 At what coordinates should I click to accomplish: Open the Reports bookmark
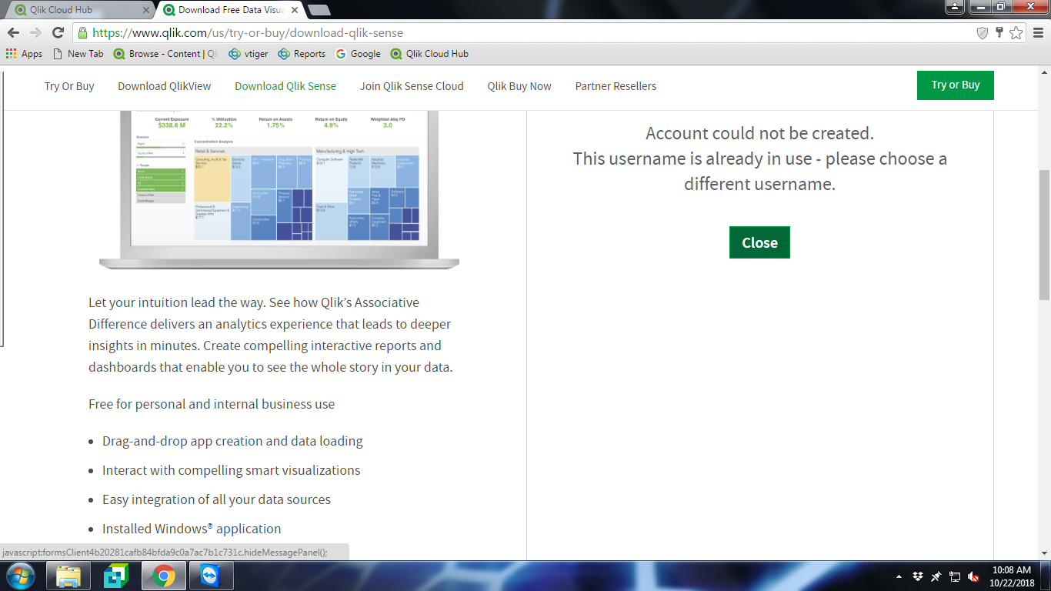click(302, 54)
